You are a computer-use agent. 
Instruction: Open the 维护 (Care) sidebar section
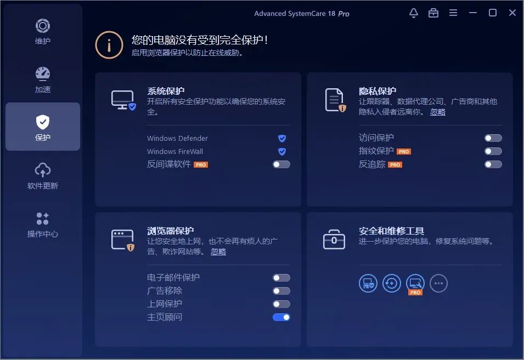click(x=43, y=32)
